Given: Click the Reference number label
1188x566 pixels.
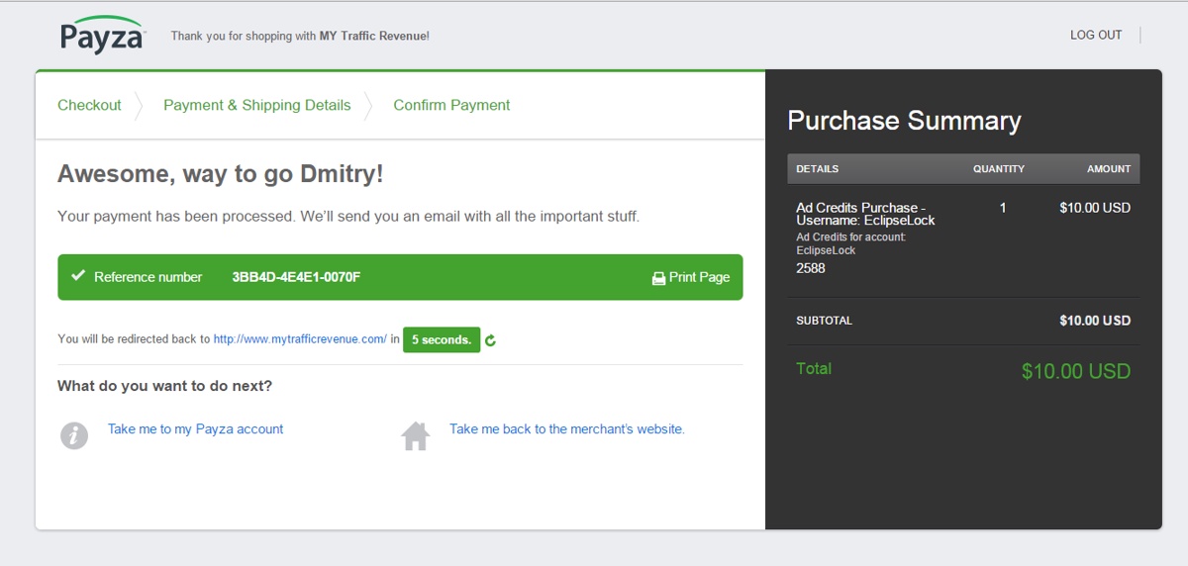Looking at the screenshot, I should click(x=148, y=277).
